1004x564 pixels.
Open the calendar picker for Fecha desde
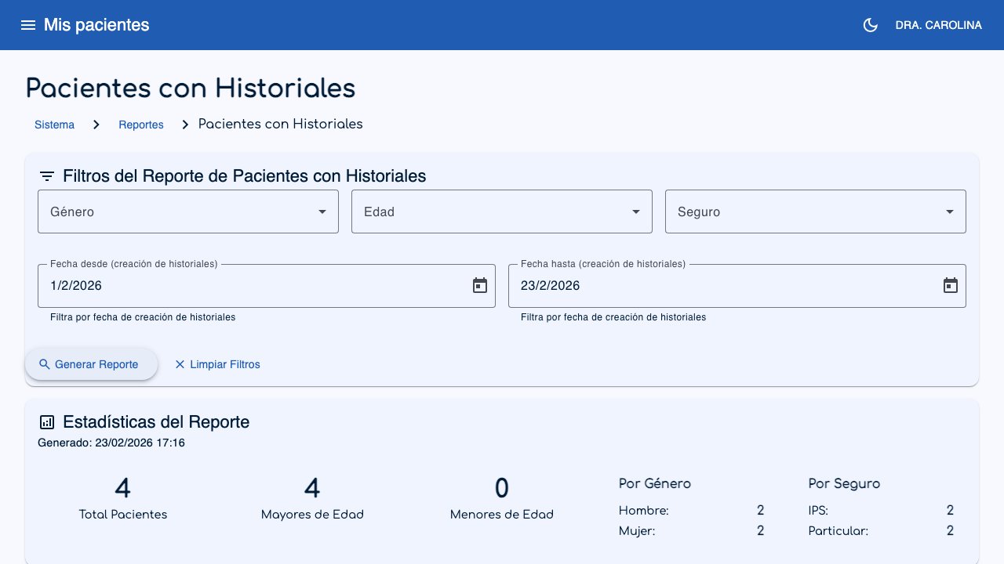pos(479,285)
